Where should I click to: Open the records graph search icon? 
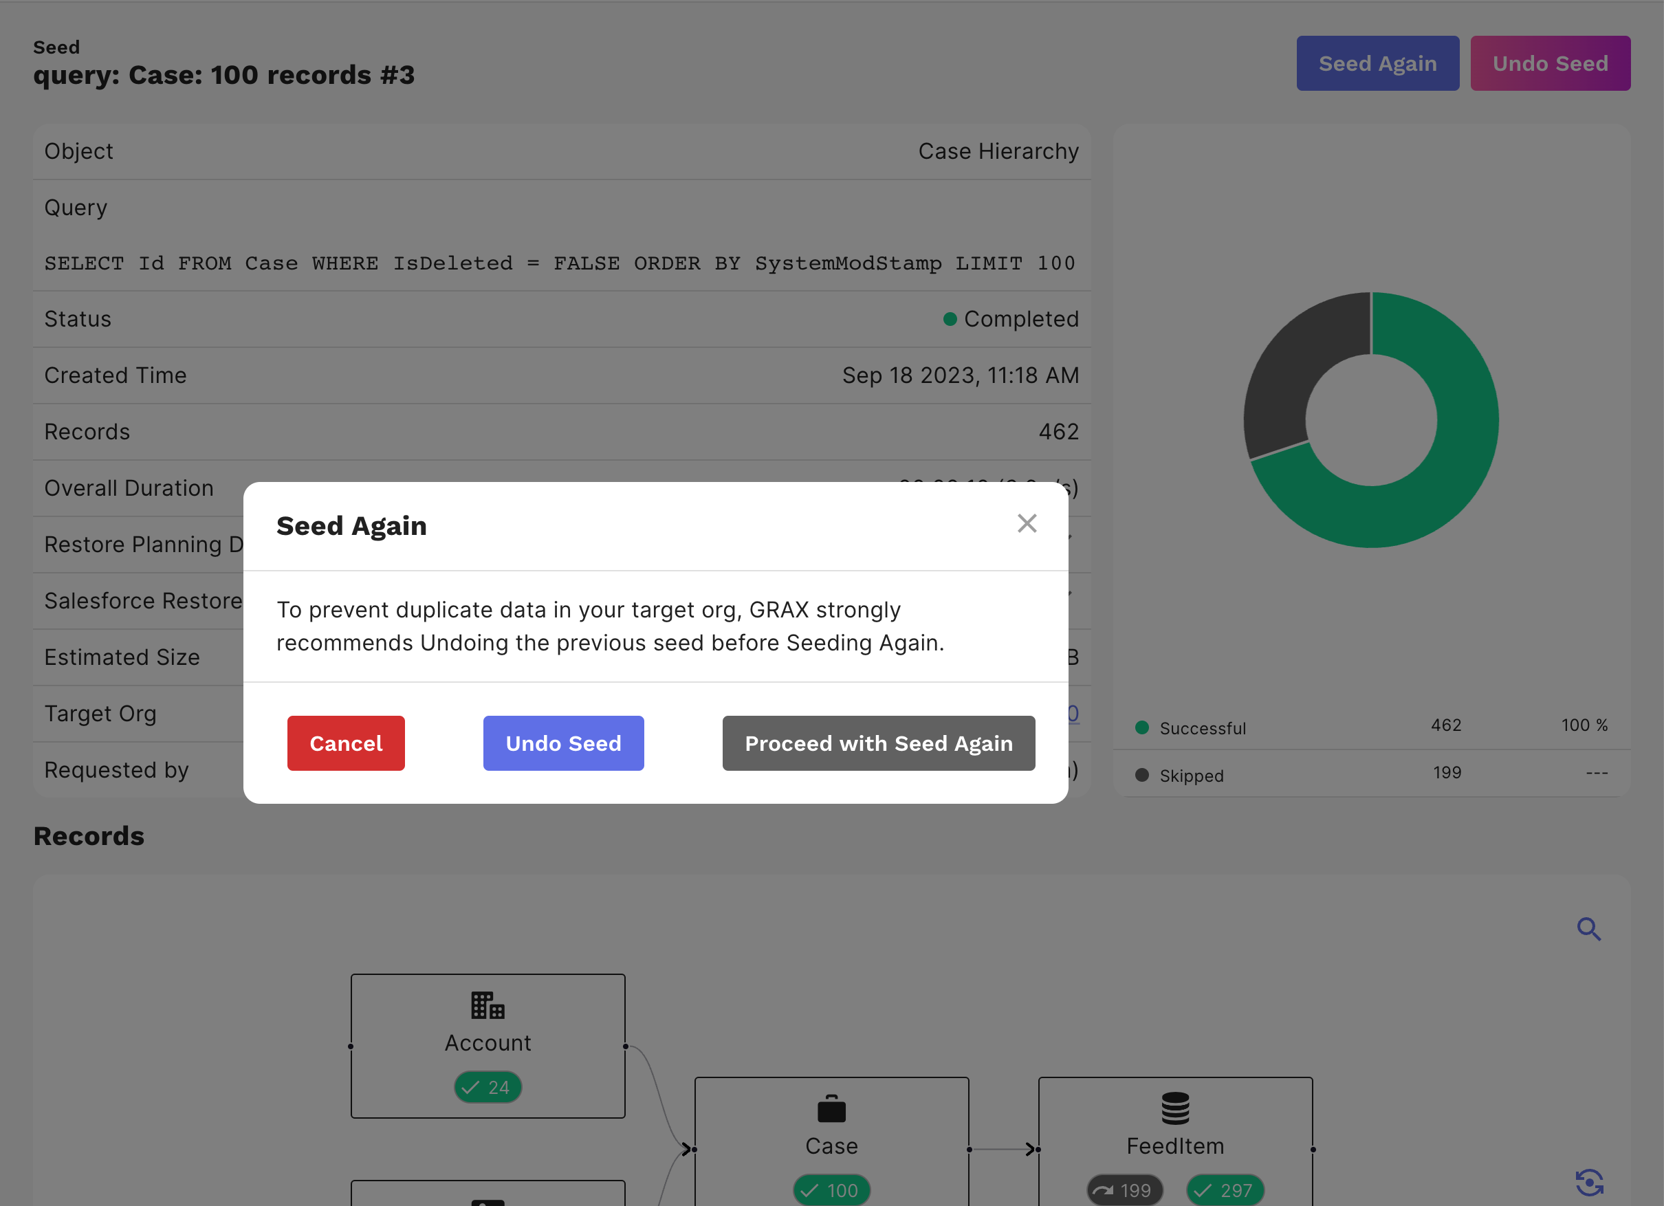[x=1588, y=929]
